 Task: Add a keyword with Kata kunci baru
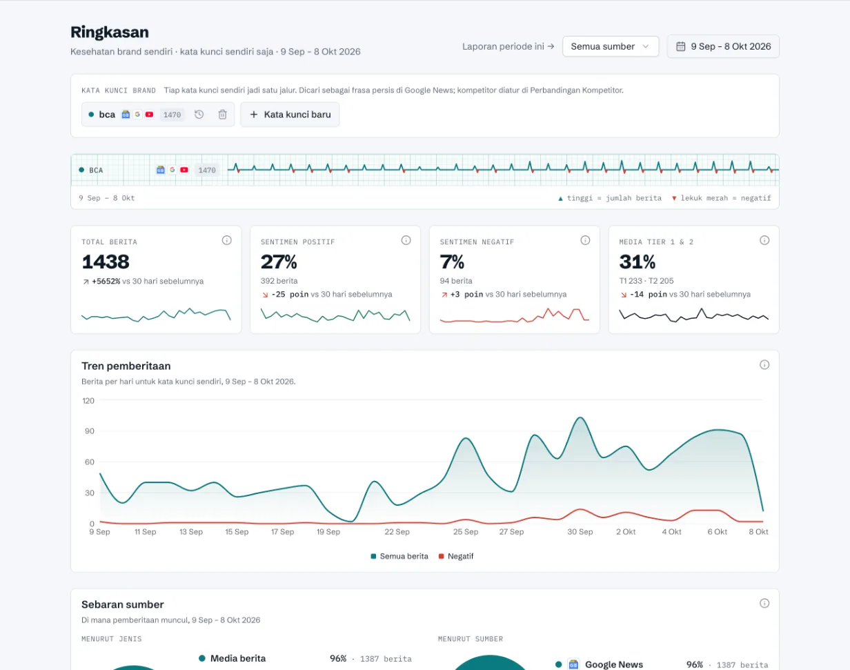coord(290,115)
